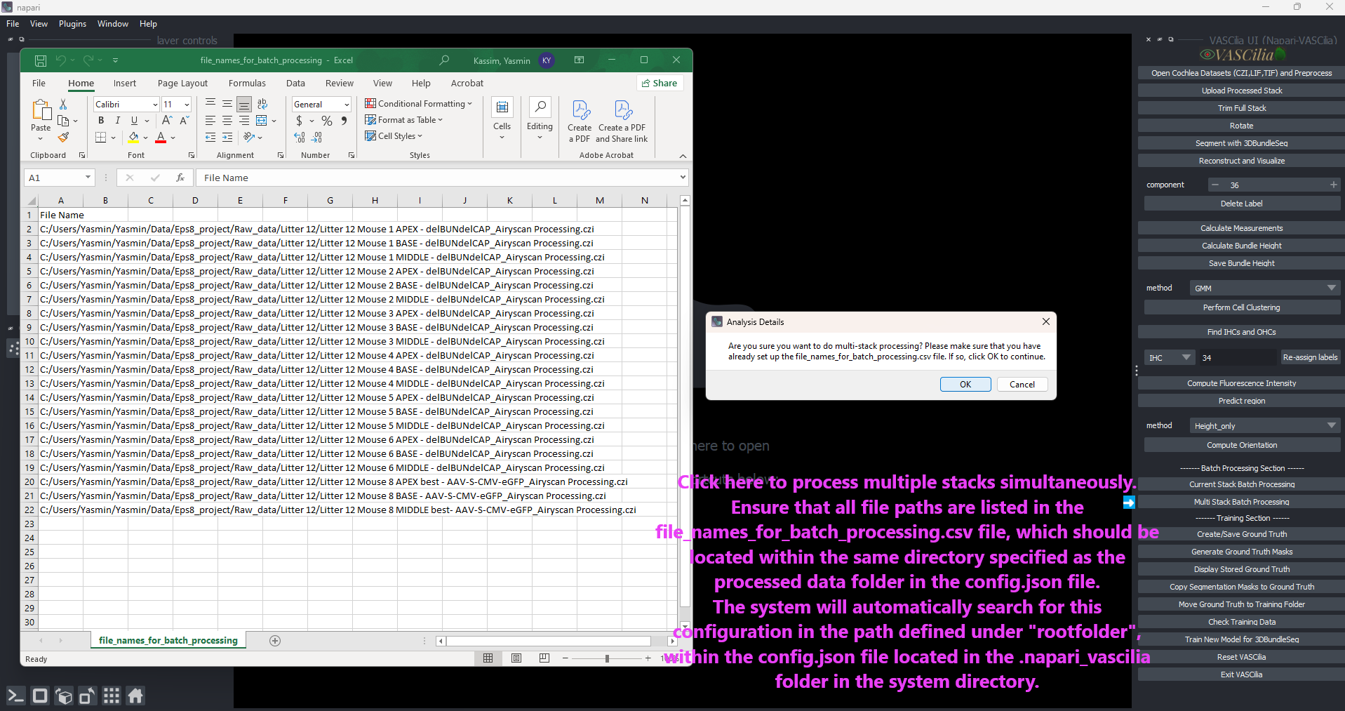This screenshot has height=711, width=1345.
Task: Click the Excel zoom slider handle
Action: 607,658
